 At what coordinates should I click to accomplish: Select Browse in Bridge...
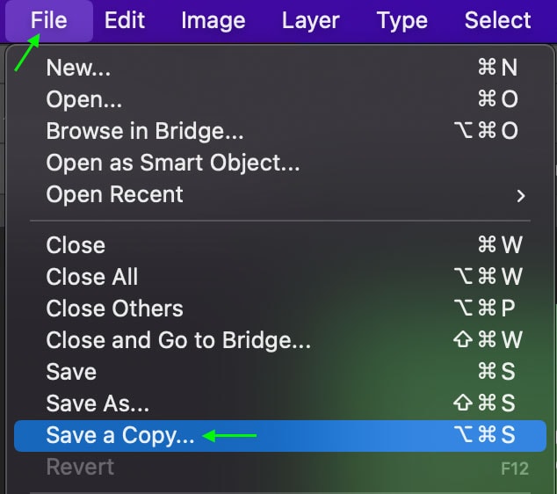click(x=280, y=131)
